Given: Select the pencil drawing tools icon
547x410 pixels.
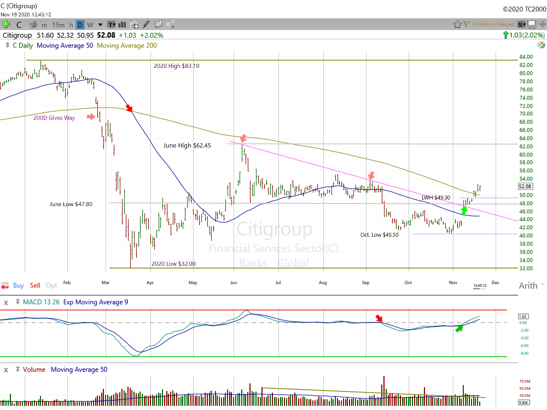Looking at the screenshot, I should (146, 24).
